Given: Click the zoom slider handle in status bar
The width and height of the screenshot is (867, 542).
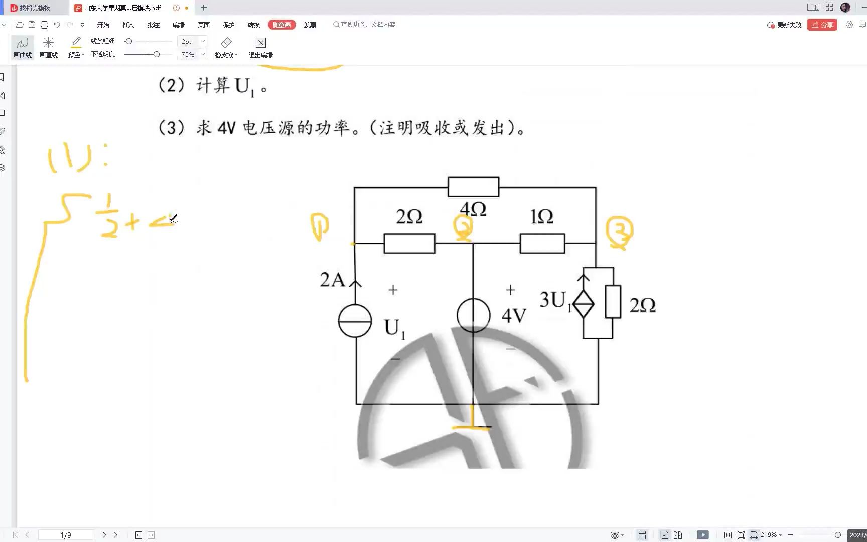Looking at the screenshot, I should point(838,535).
